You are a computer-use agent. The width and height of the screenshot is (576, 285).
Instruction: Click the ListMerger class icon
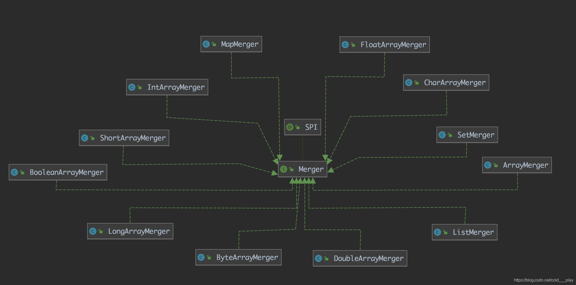click(438, 232)
